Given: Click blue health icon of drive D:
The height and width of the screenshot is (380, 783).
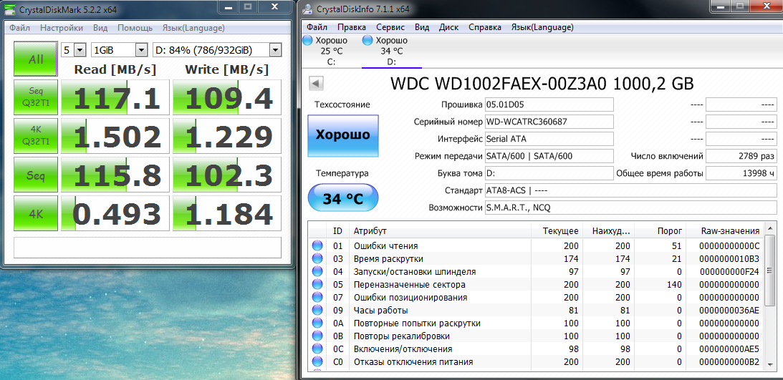Looking at the screenshot, I should tap(368, 40).
